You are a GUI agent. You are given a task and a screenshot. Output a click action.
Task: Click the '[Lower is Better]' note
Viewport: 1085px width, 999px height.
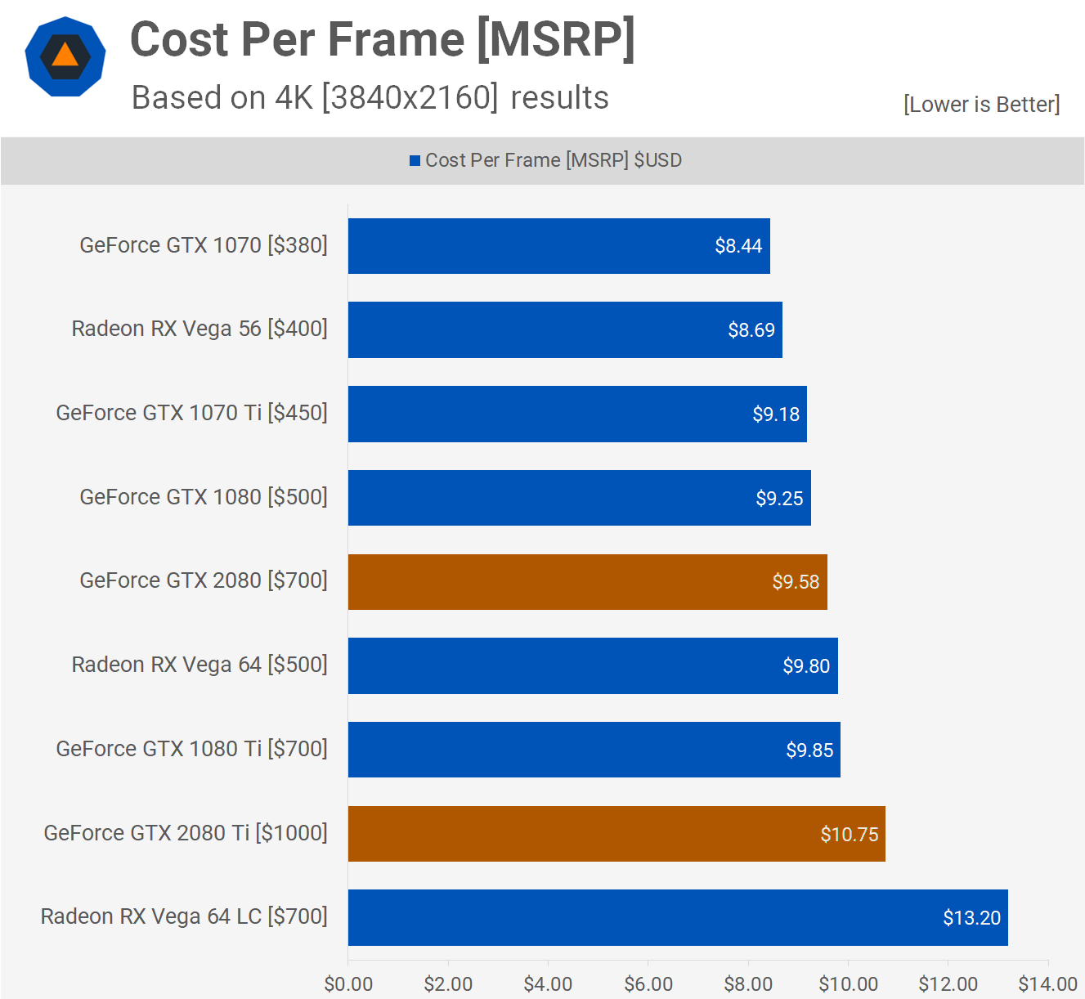tap(981, 105)
